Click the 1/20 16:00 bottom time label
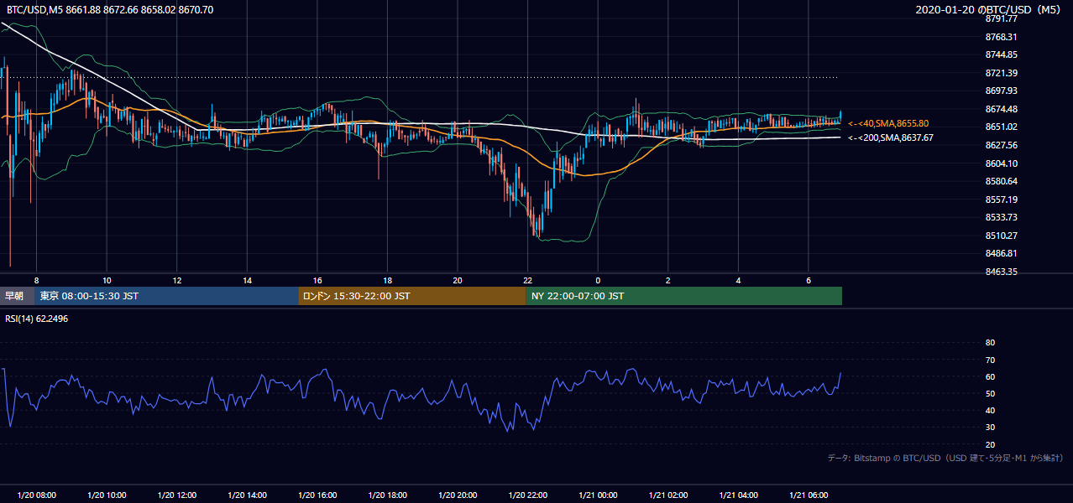The image size is (1073, 503). click(317, 495)
